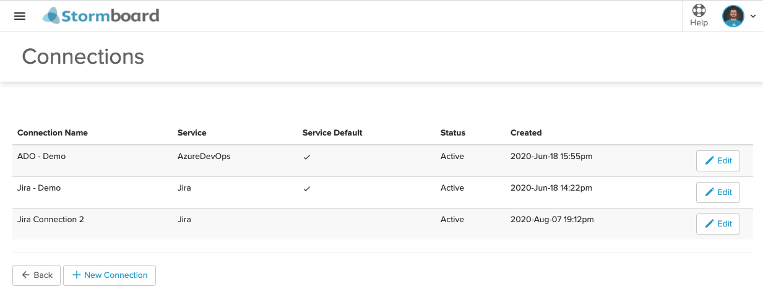Image resolution: width=763 pixels, height=289 pixels.
Task: Click the Created column header
Action: point(526,132)
